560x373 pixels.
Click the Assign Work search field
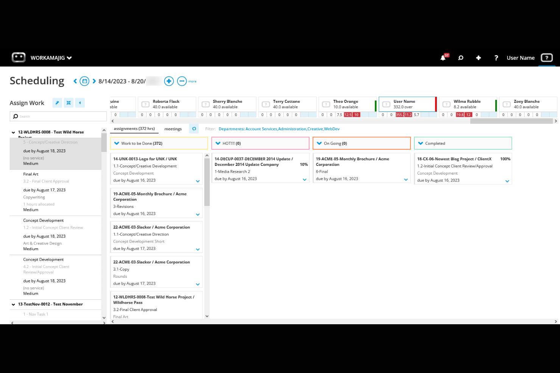click(58, 116)
